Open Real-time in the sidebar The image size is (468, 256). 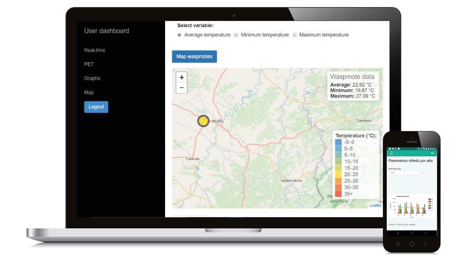[x=94, y=50]
